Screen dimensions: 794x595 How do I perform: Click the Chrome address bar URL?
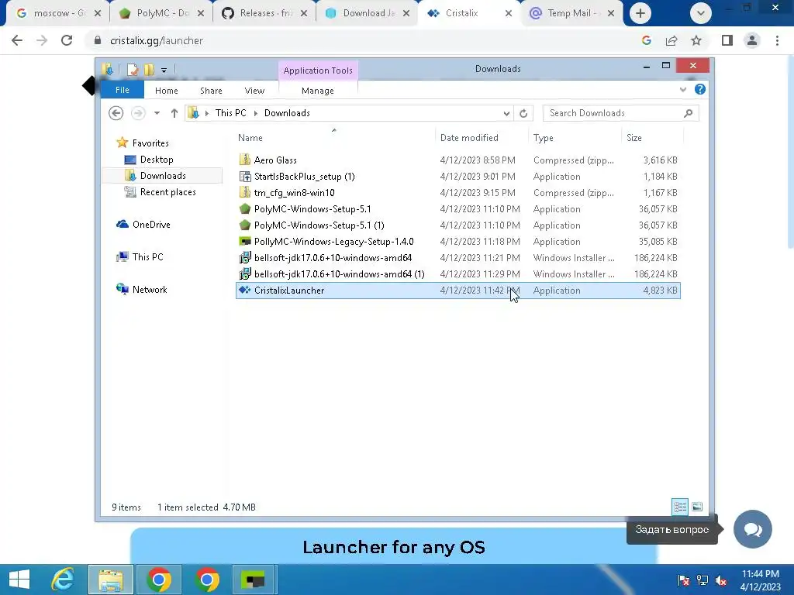point(157,40)
